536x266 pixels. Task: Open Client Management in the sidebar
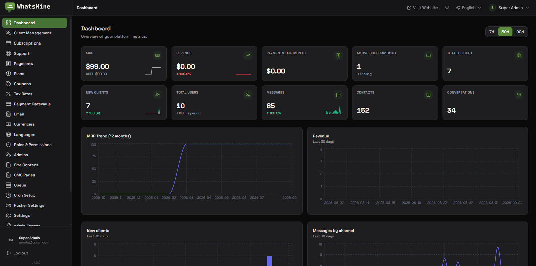coord(35,33)
